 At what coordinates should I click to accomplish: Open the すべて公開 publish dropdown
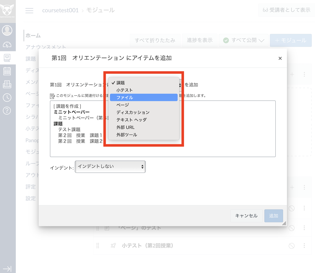(x=243, y=40)
